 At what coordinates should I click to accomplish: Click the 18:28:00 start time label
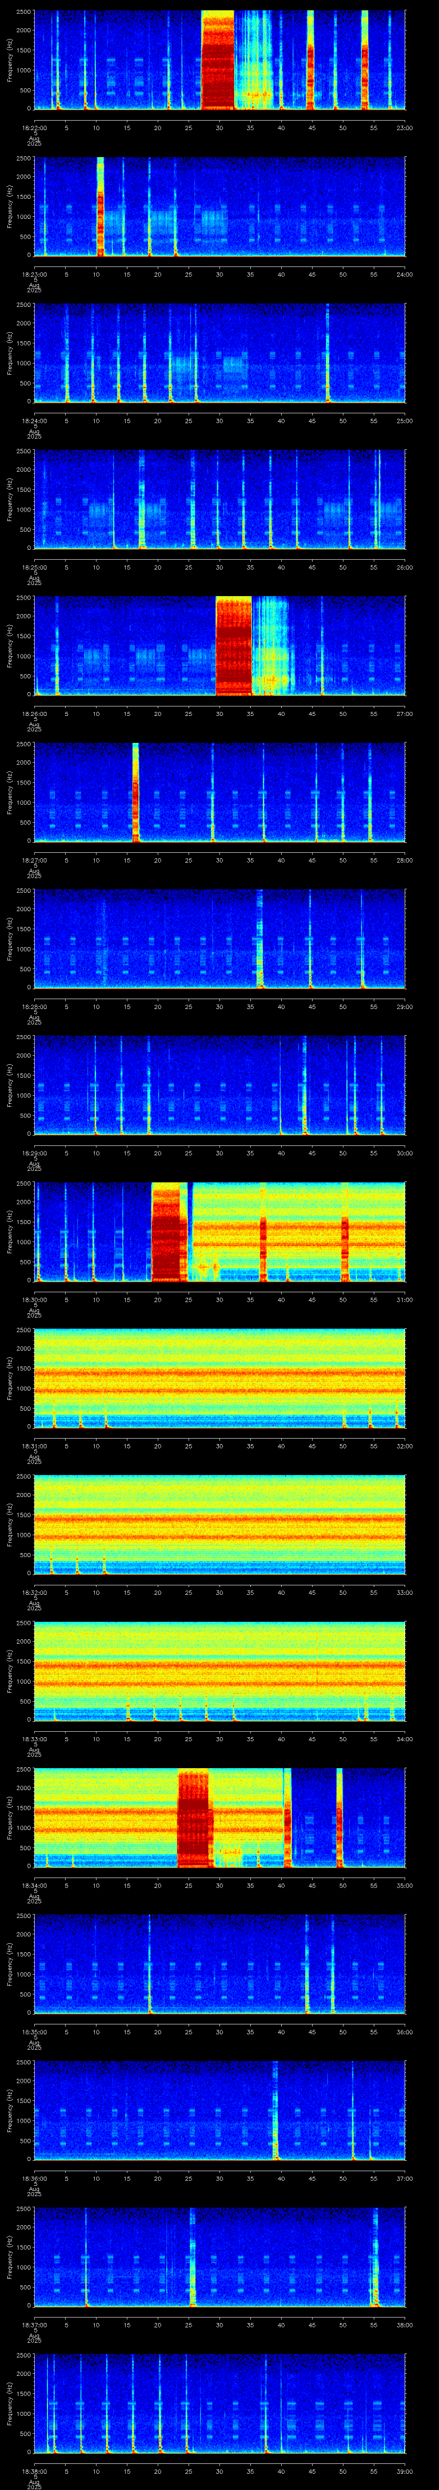click(x=34, y=1006)
